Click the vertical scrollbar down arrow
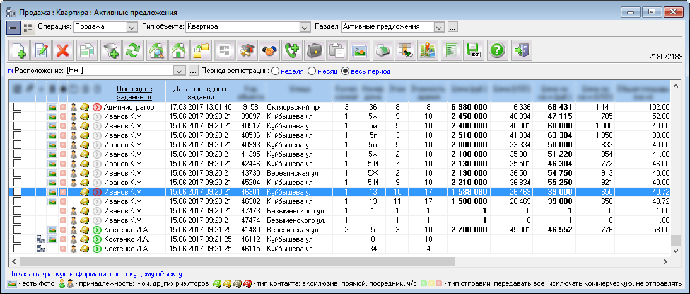Image resolution: width=690 pixels, height=294 pixels. tap(676, 250)
